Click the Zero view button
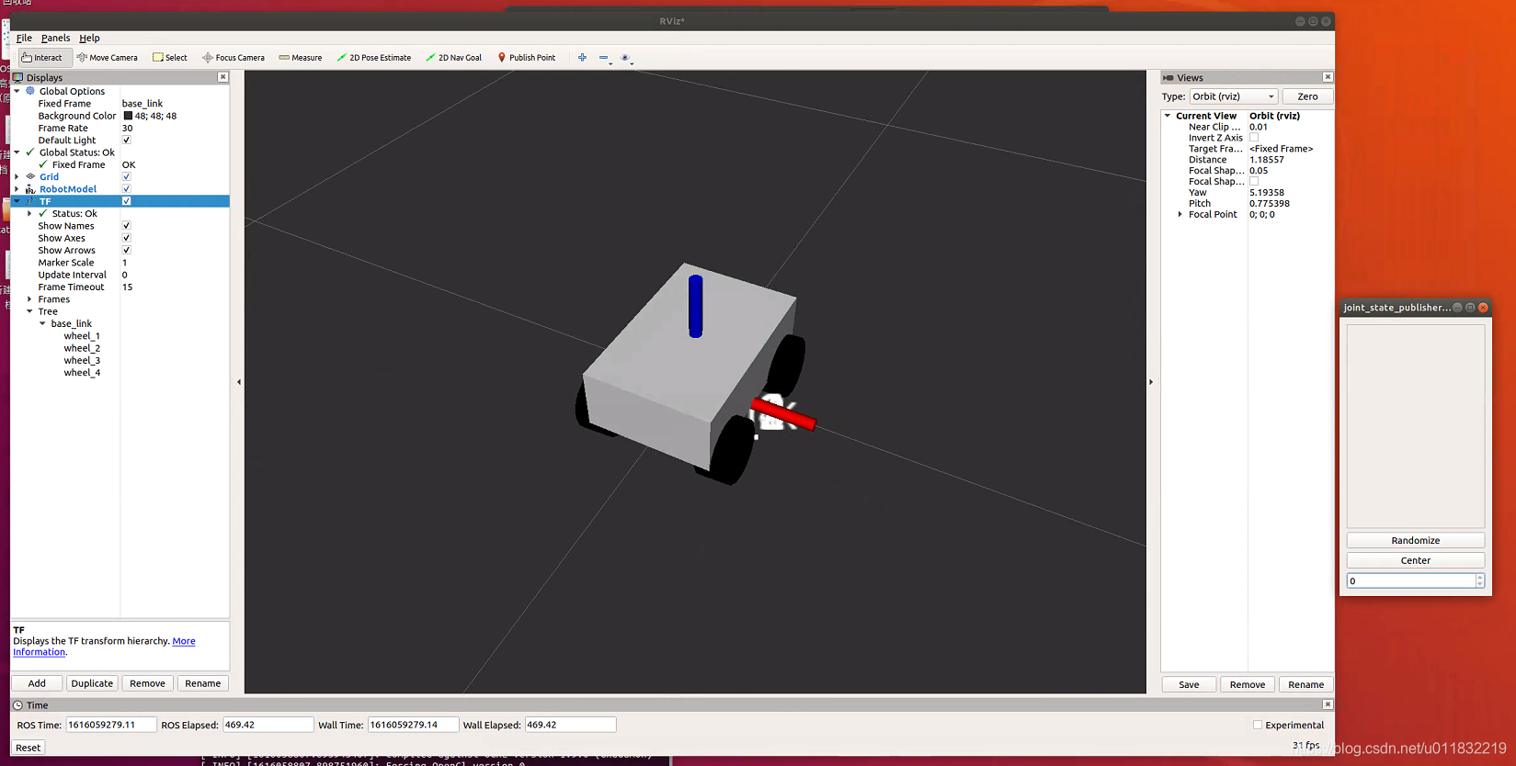The image size is (1516, 766). point(1307,96)
